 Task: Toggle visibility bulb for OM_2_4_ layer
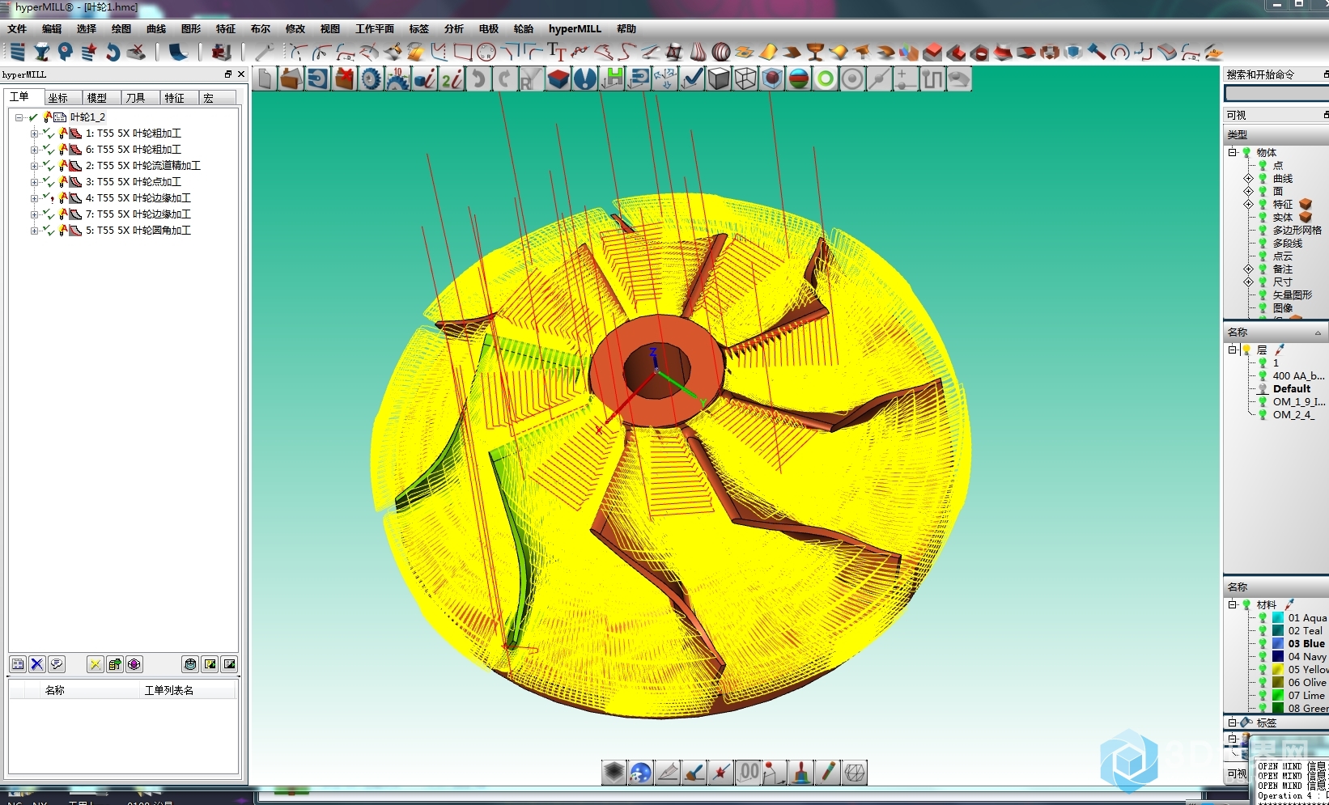pos(1263,414)
